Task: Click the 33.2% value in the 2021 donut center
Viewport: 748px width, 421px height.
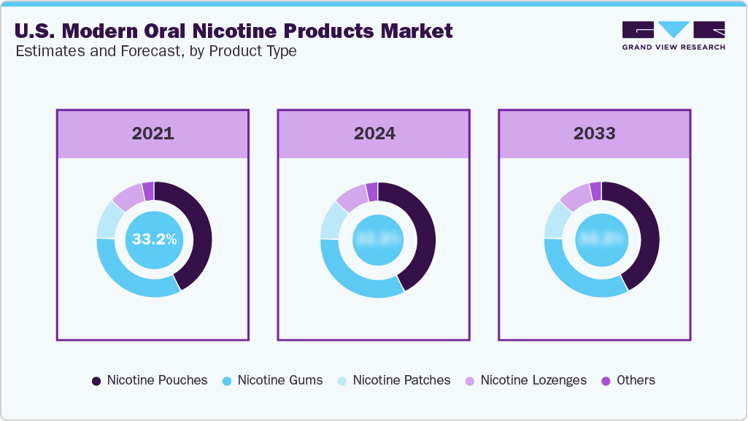Action: (153, 239)
